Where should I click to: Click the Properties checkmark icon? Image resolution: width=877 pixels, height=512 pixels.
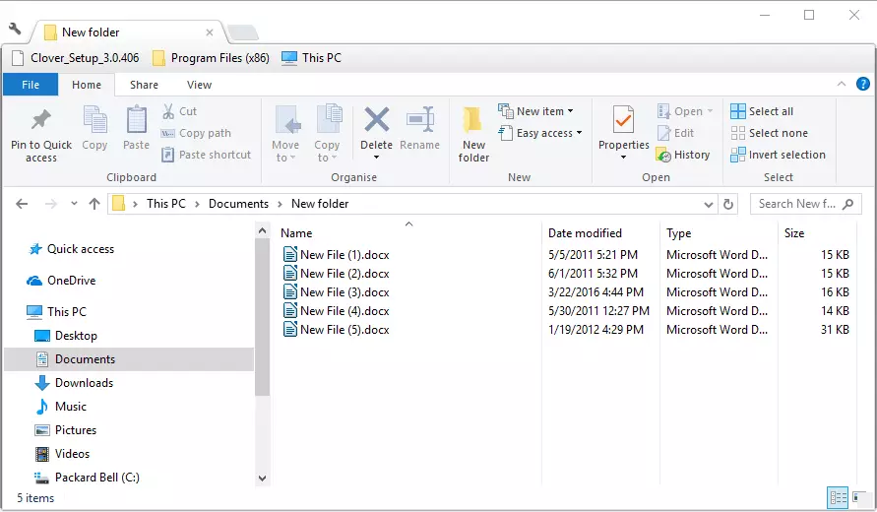tap(624, 119)
